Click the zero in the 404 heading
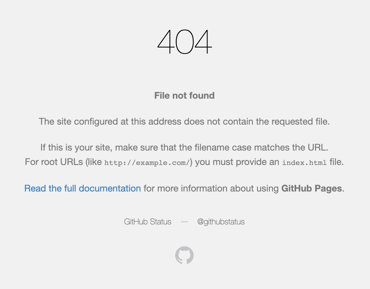370x289 pixels. pyautogui.click(x=184, y=42)
